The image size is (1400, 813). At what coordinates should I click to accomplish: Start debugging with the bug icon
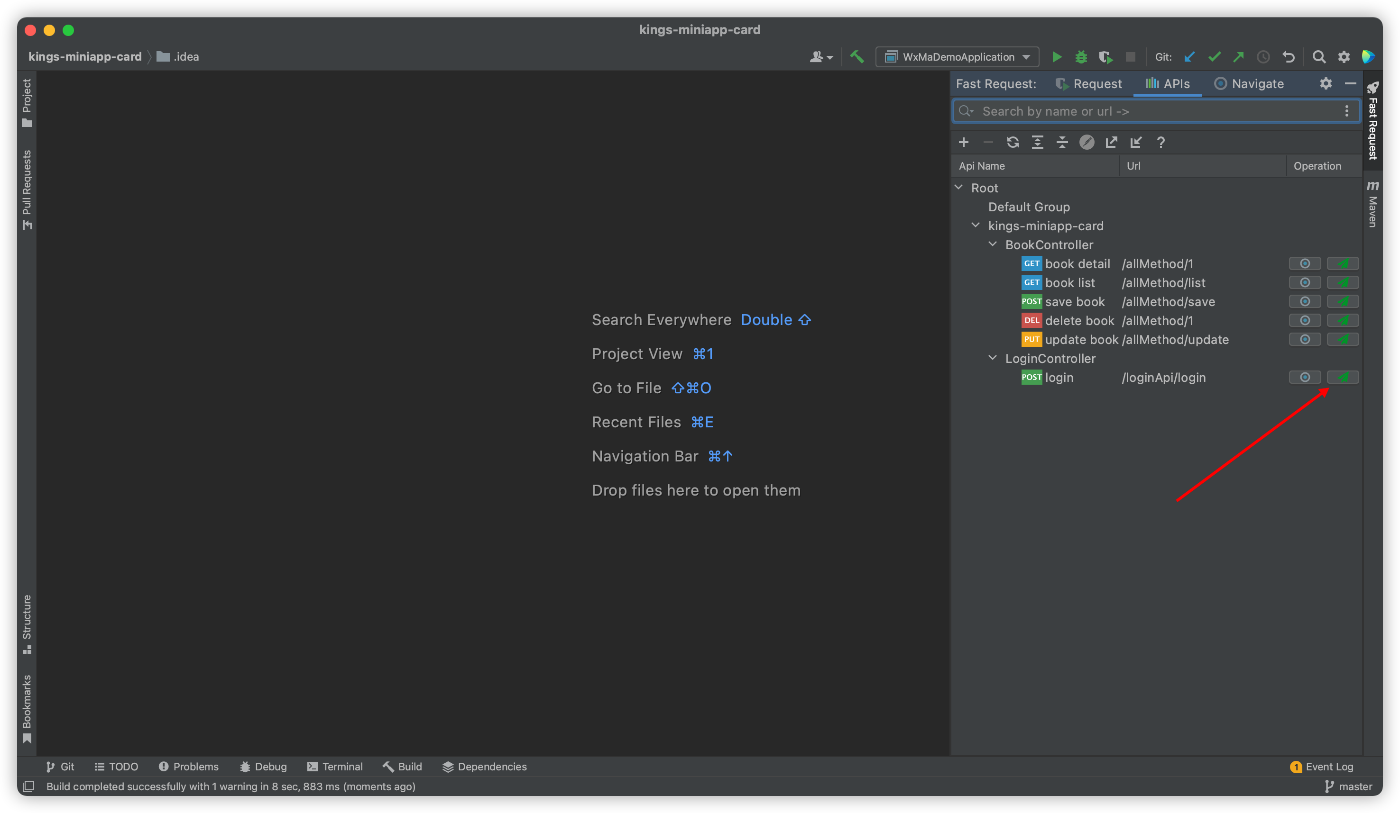(1080, 56)
